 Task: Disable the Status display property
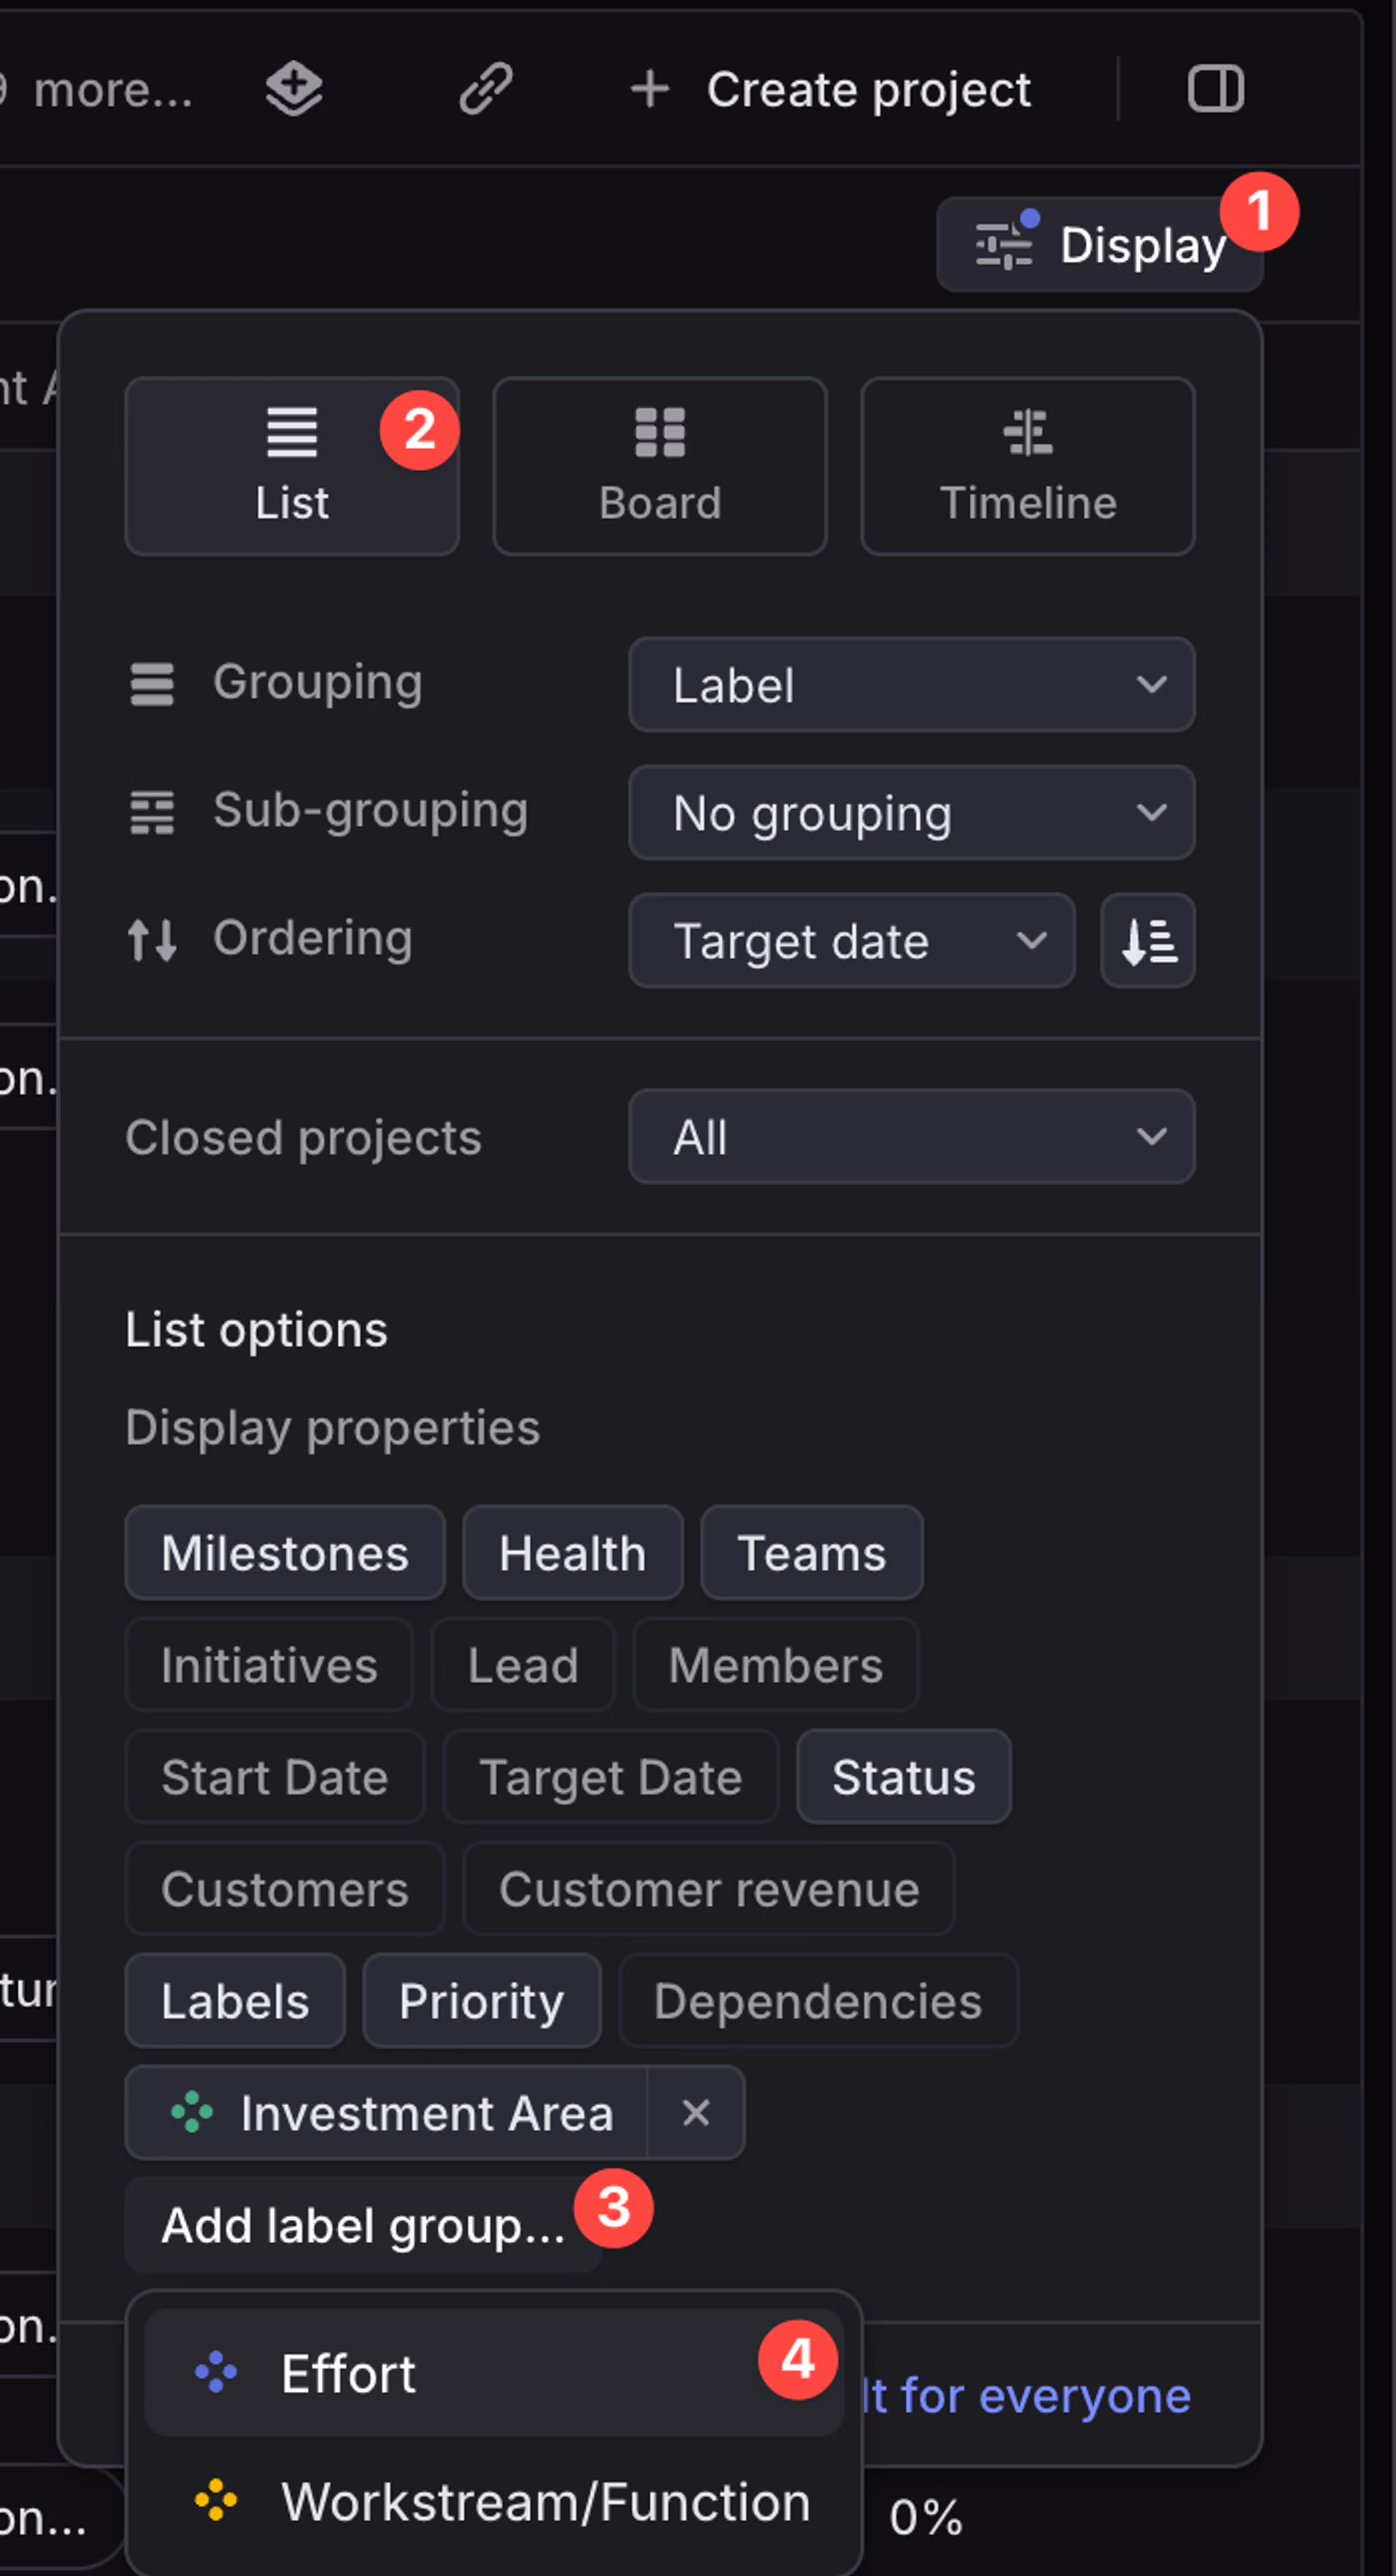coord(902,1777)
